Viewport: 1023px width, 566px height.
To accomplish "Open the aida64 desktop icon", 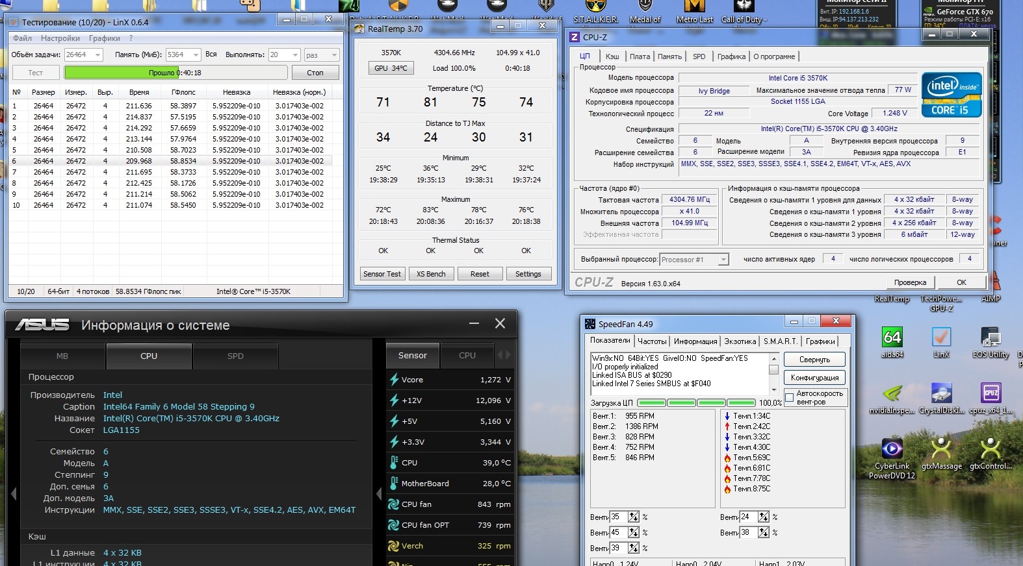I will click(892, 339).
